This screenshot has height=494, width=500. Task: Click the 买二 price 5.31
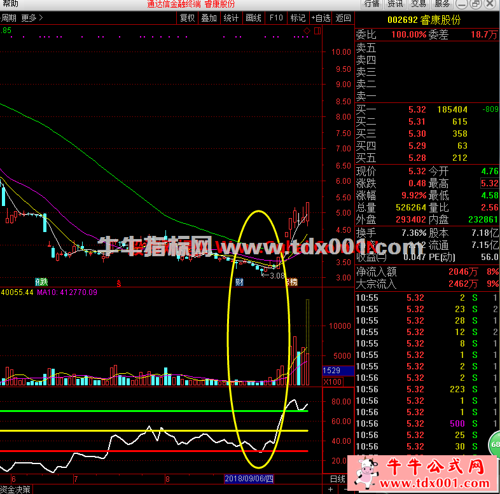tap(417, 121)
